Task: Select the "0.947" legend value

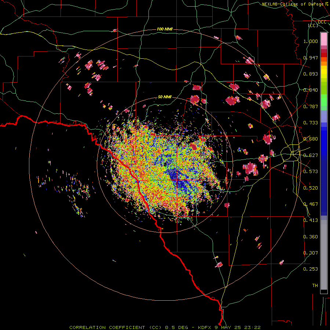Action: (x=311, y=58)
